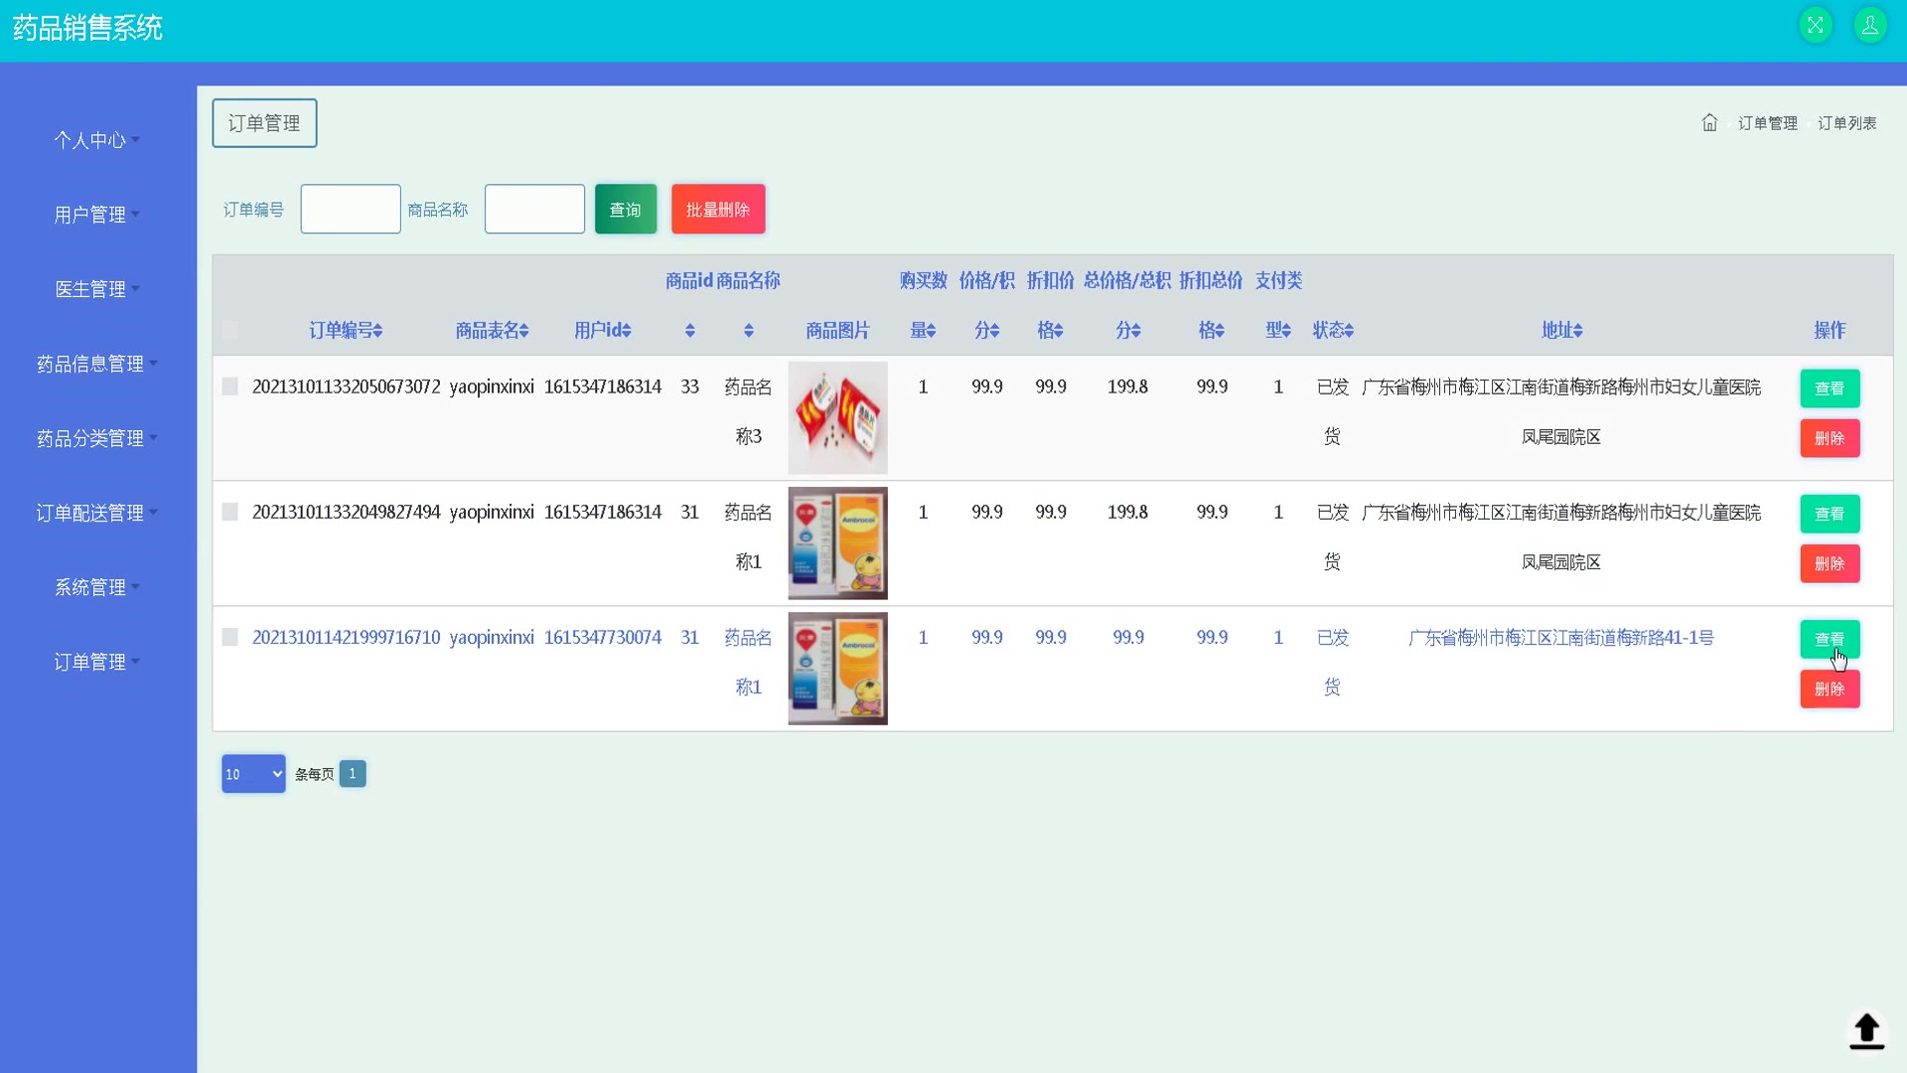The image size is (1907, 1073).
Task: Check the first order row checkbox
Action: [229, 386]
